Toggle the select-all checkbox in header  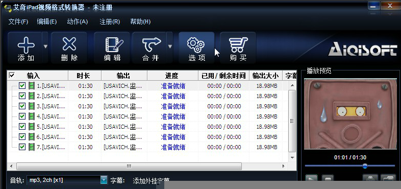(x=12, y=75)
